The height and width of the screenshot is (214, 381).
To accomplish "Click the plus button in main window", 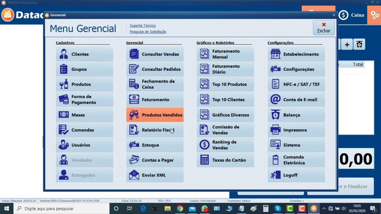I will click(x=347, y=45).
